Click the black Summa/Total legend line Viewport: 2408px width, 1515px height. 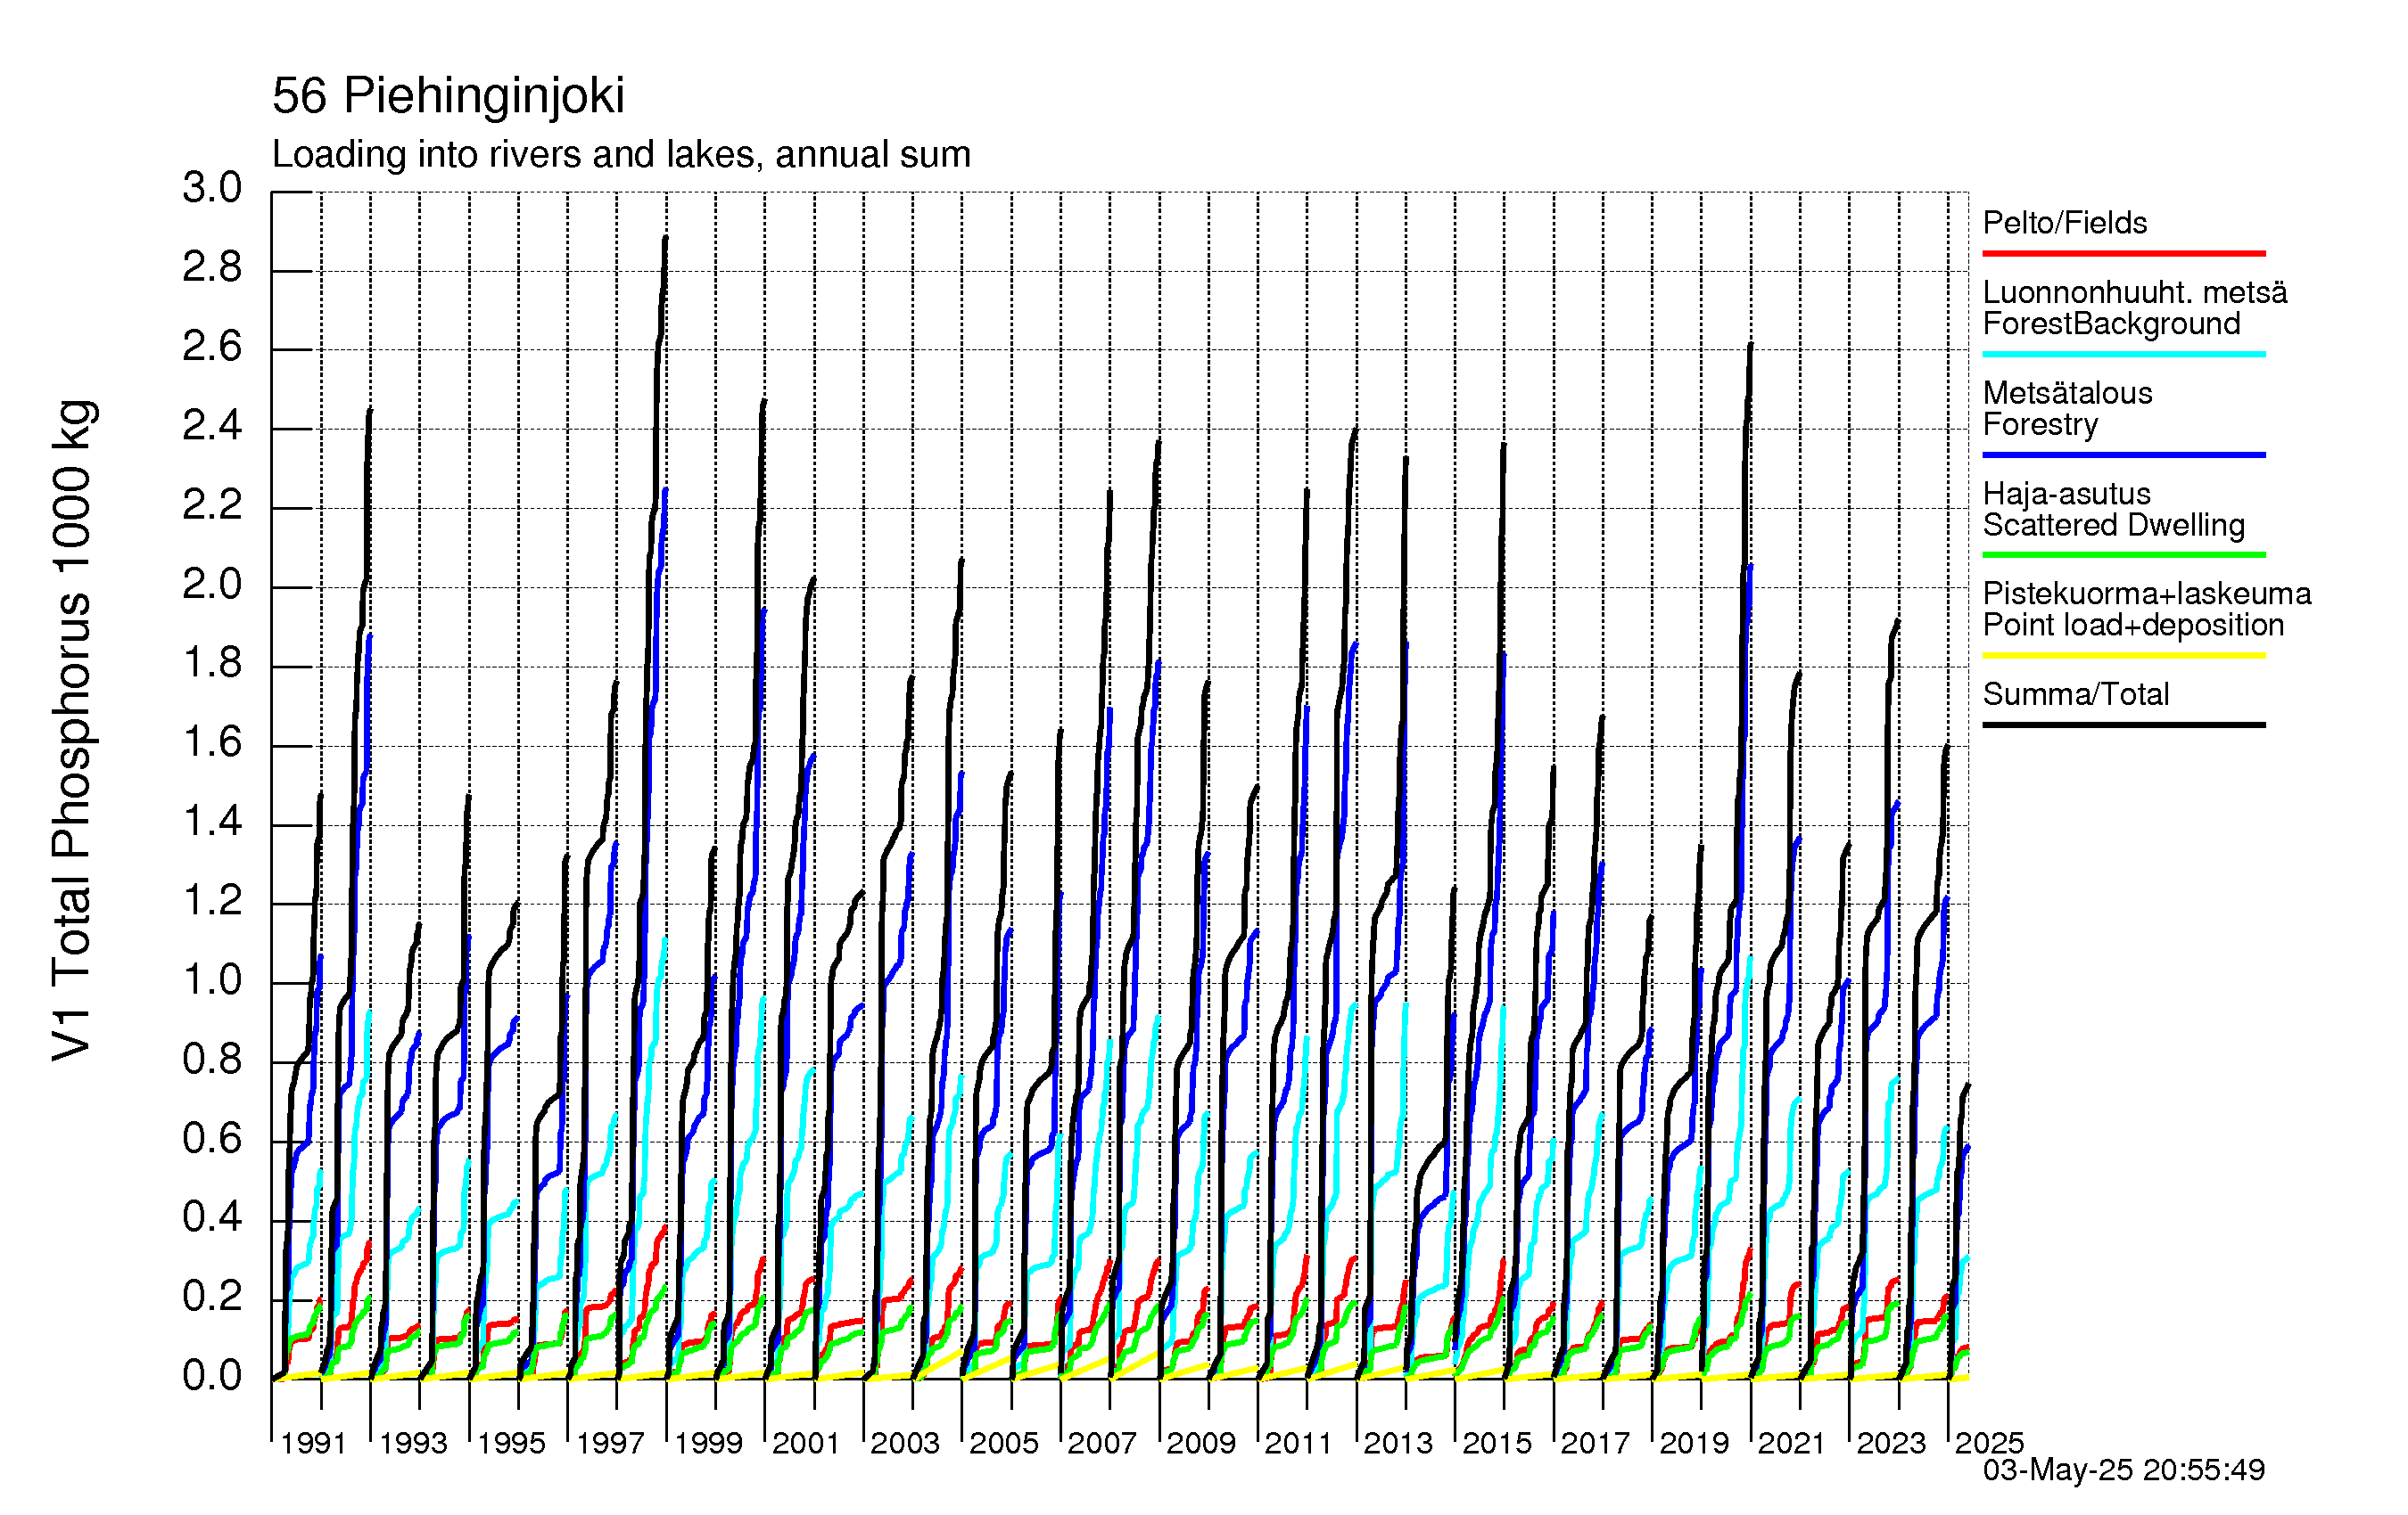pos(2123,725)
